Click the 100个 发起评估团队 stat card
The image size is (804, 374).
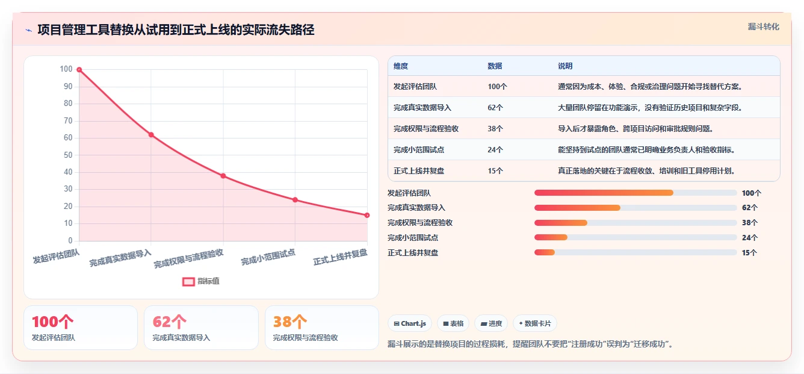click(x=81, y=328)
